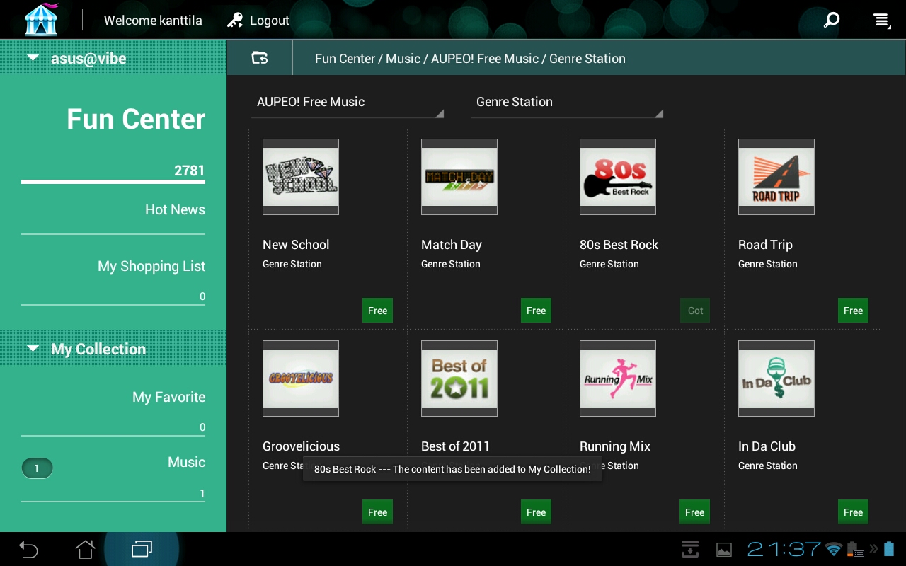The width and height of the screenshot is (906, 566).
Task: Select the Groovelicious station thumbnail
Action: click(301, 379)
